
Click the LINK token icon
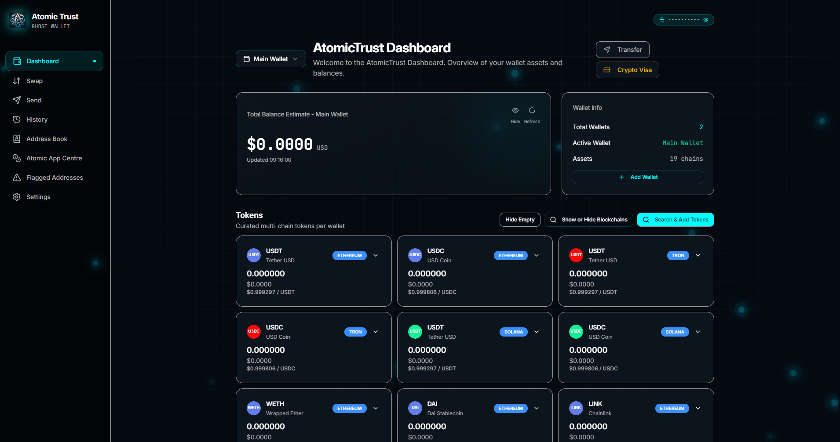[576, 408]
